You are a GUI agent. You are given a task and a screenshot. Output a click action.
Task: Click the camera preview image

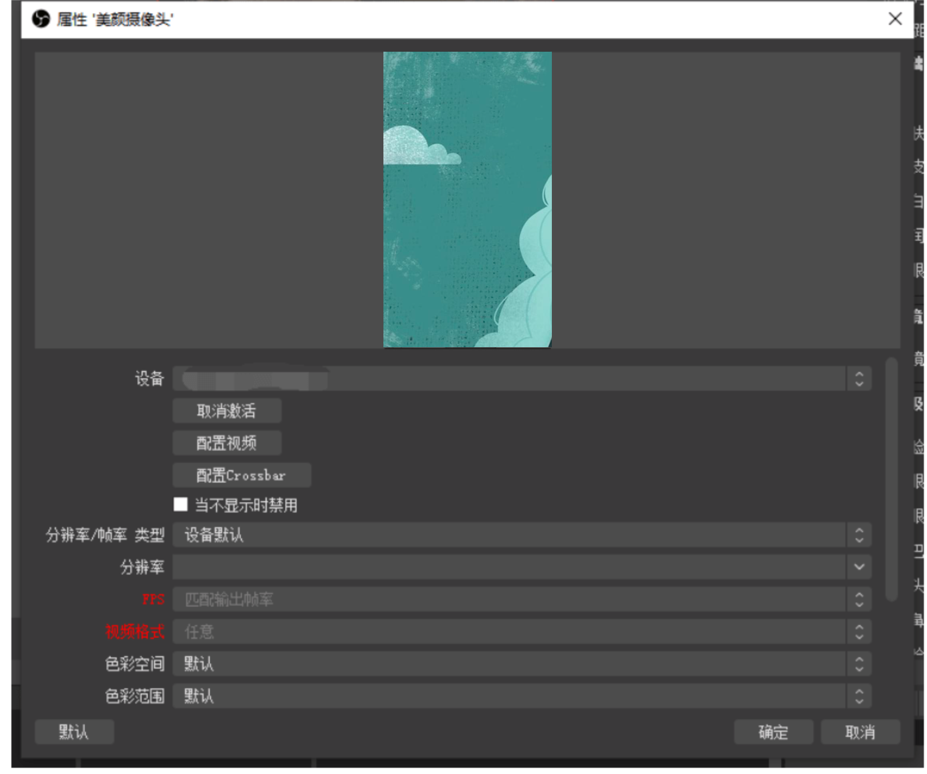(467, 199)
